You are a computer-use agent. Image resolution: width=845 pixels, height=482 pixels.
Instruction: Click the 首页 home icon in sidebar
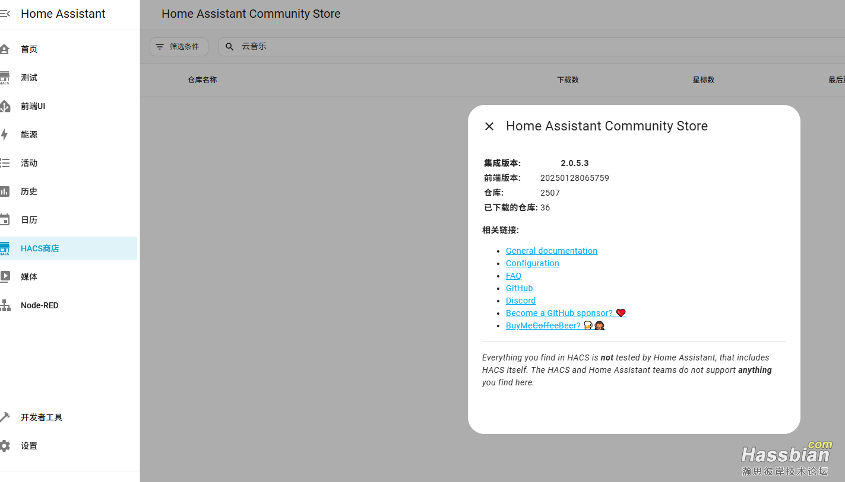(x=5, y=49)
